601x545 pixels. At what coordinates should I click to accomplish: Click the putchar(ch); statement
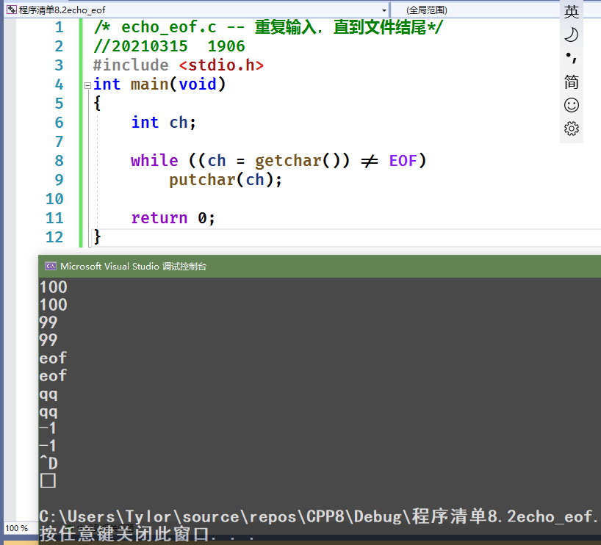click(226, 180)
